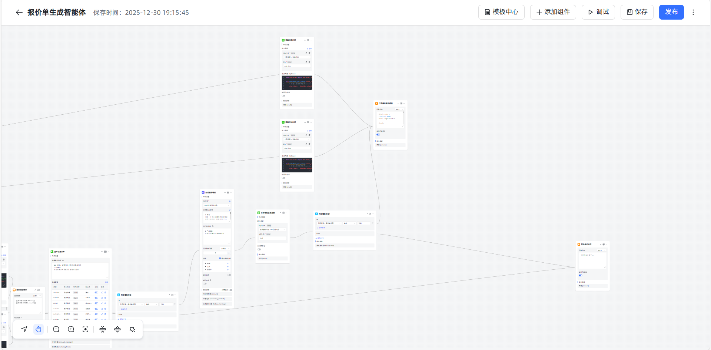711x350 pixels.
Task: Open the AI model dropdown in 生成服务等级 node
Action: (x=217, y=205)
